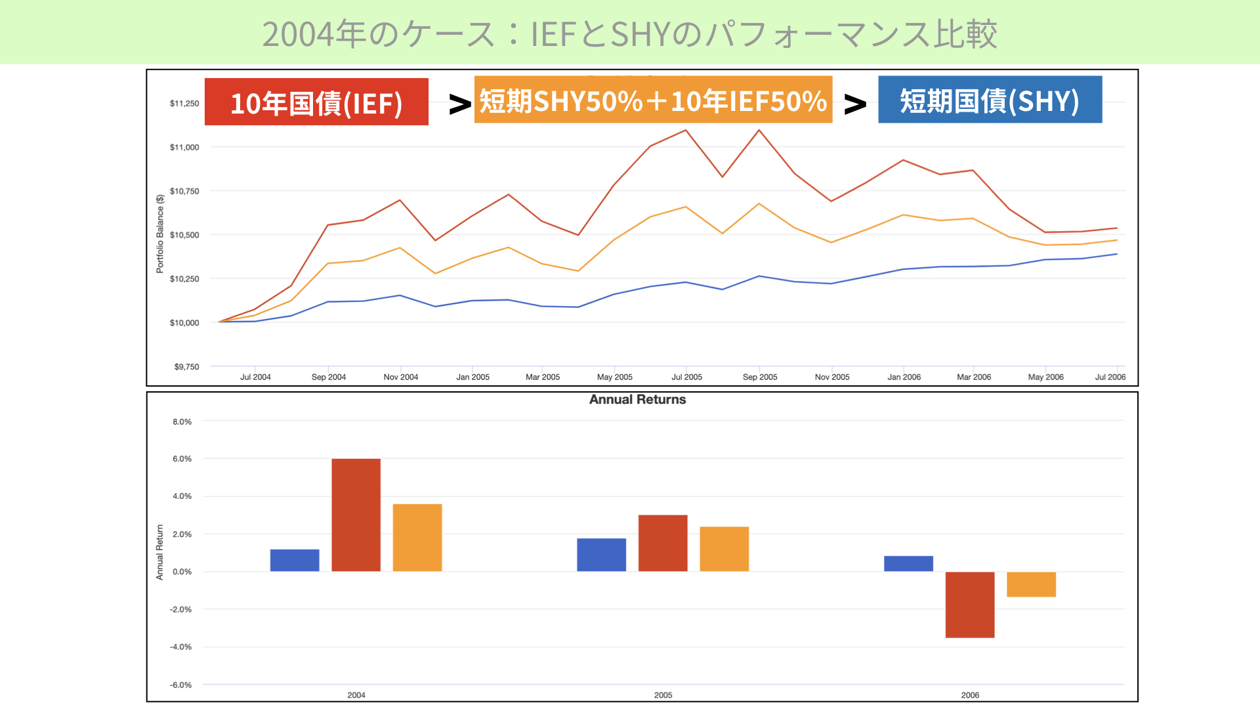This screenshot has height=709, width=1260.
Task: Click the slide title about IEF and SHY comparison
Action: click(x=629, y=34)
